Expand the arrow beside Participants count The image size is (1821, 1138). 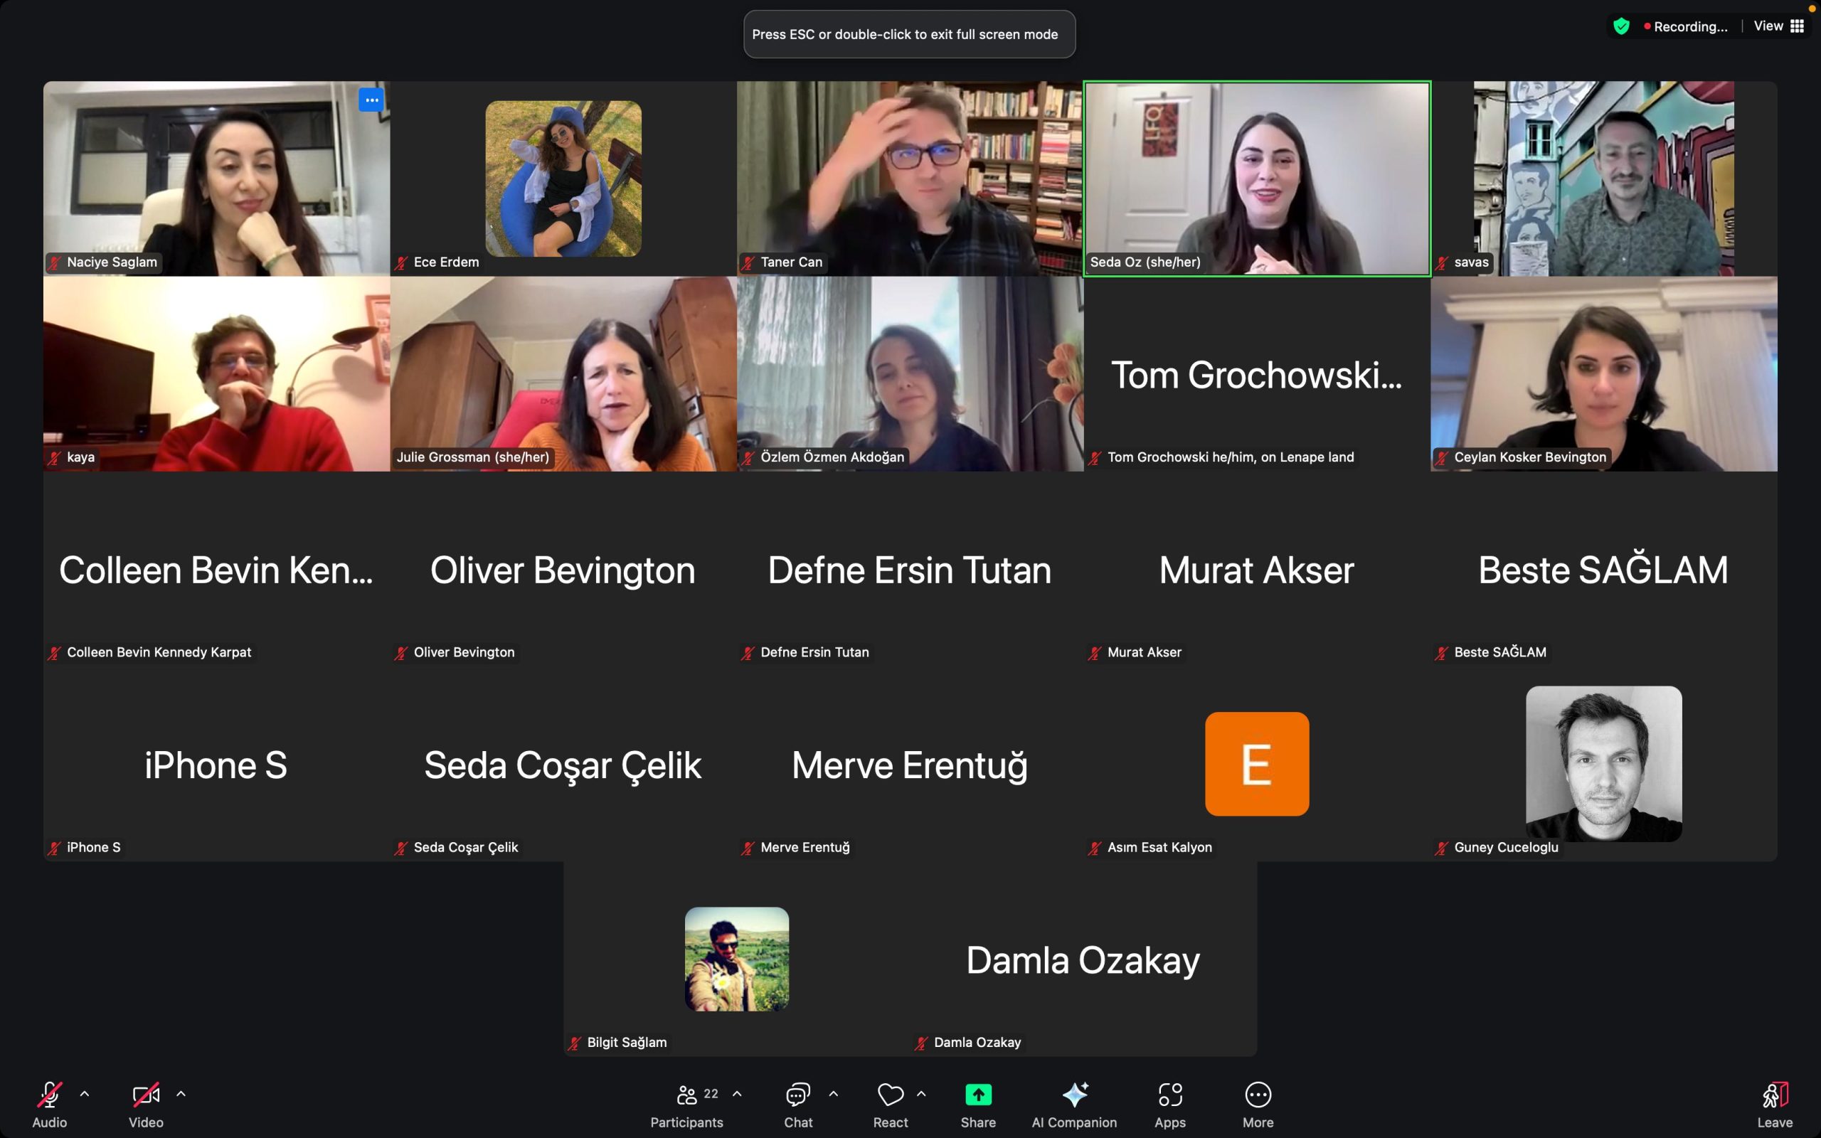pos(738,1094)
